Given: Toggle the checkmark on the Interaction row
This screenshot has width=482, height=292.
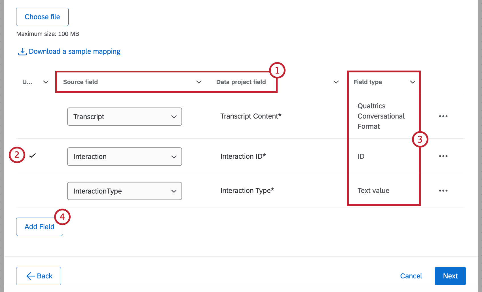Looking at the screenshot, I should [33, 155].
